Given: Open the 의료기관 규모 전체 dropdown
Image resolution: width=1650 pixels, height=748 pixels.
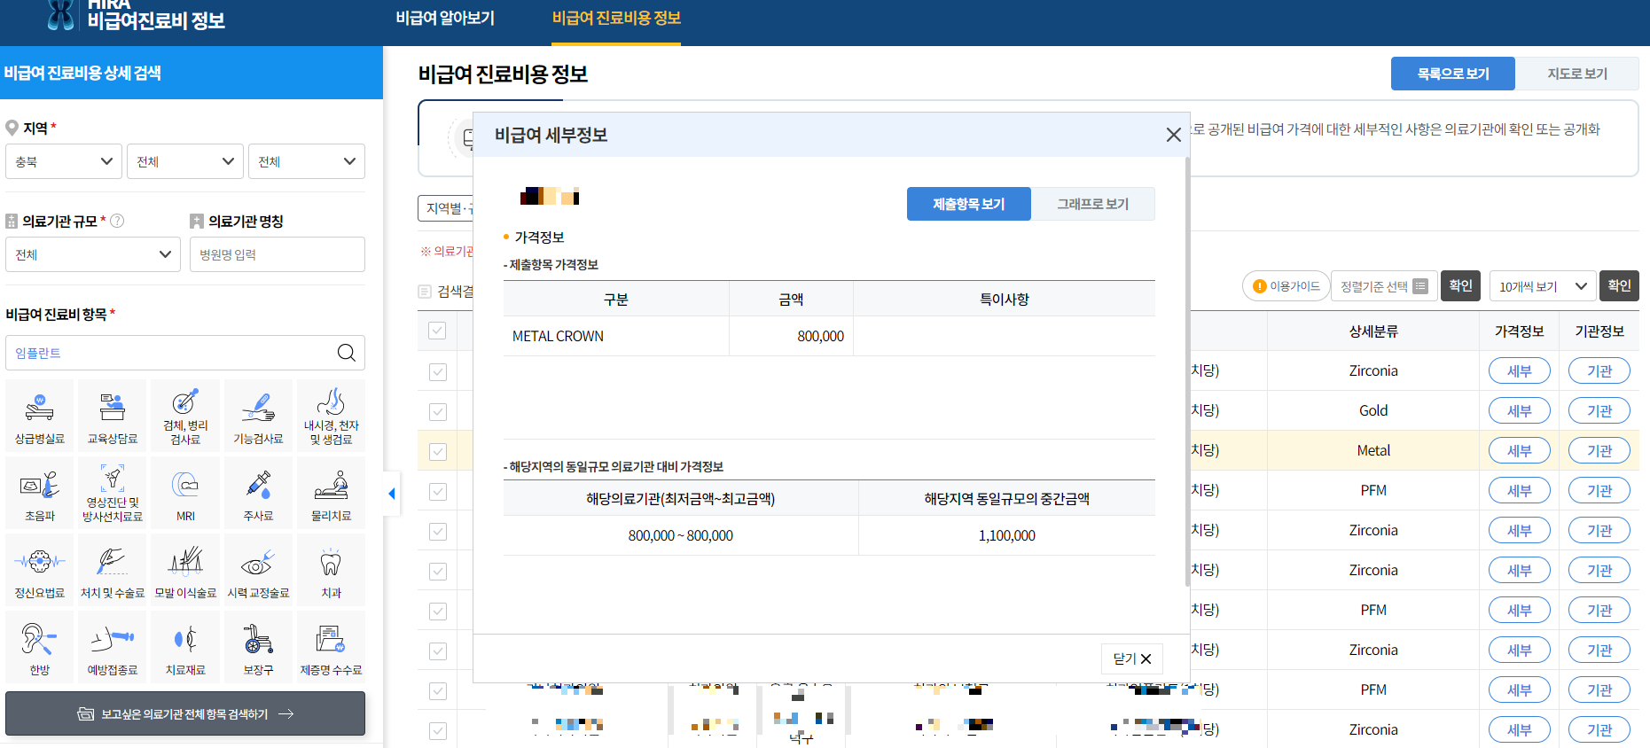Looking at the screenshot, I should 93,254.
